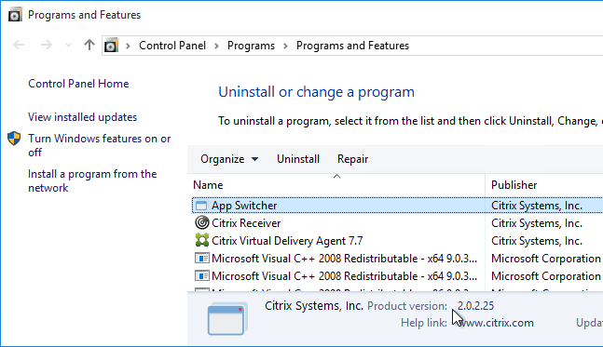Screen dimensions: 603x347
Task: Go up one level with the up arrow
Action: click(89, 45)
